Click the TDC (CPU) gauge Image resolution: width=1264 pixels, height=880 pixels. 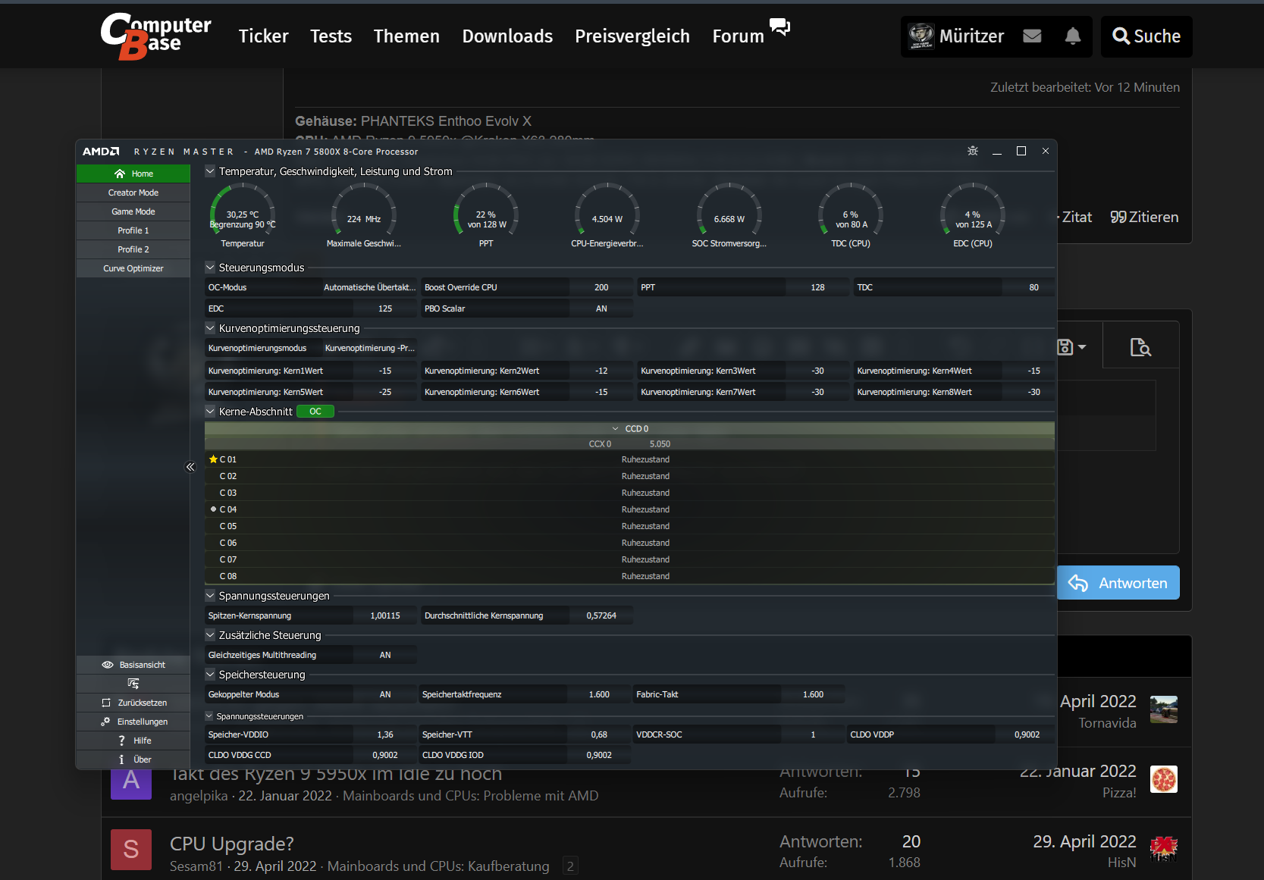[851, 215]
